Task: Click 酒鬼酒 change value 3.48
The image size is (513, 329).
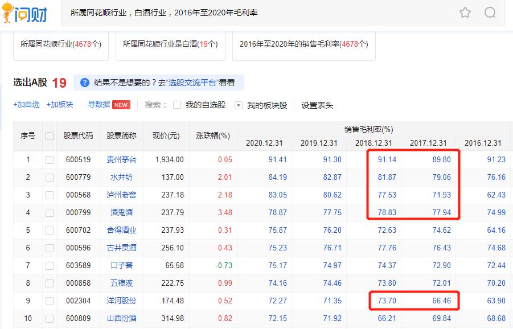Action: click(x=225, y=212)
